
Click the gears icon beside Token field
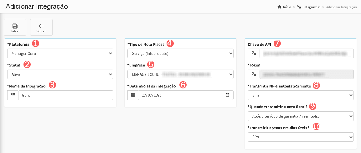click(254, 74)
